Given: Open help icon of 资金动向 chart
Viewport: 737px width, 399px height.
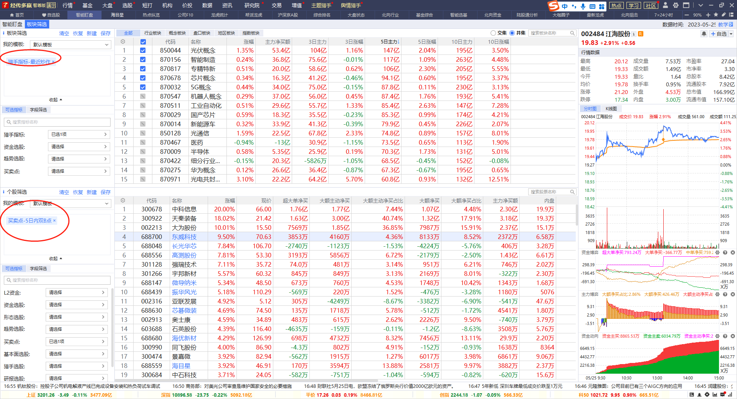Looking at the screenshot, I should [x=725, y=336].
